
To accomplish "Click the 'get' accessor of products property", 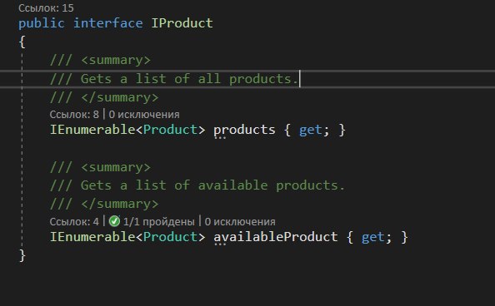I will click(310, 131).
